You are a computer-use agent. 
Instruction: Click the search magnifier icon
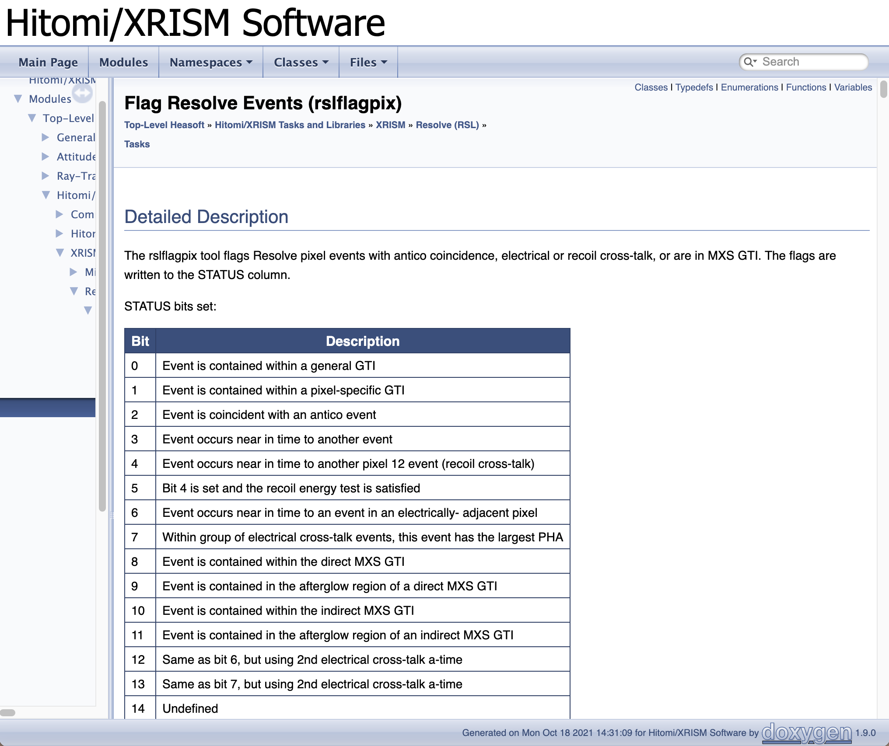[x=749, y=62]
